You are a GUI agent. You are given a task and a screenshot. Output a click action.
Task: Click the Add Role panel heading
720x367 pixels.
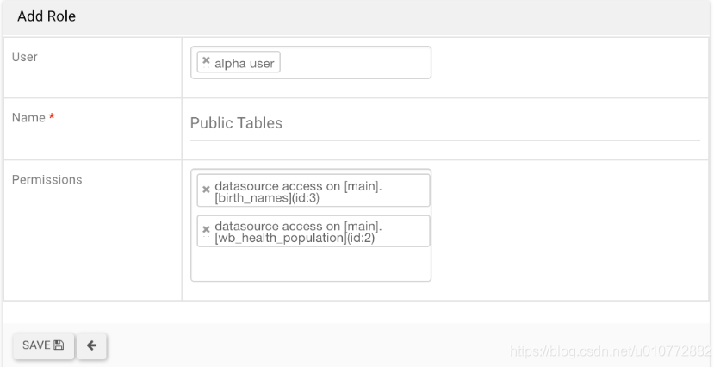click(x=47, y=16)
